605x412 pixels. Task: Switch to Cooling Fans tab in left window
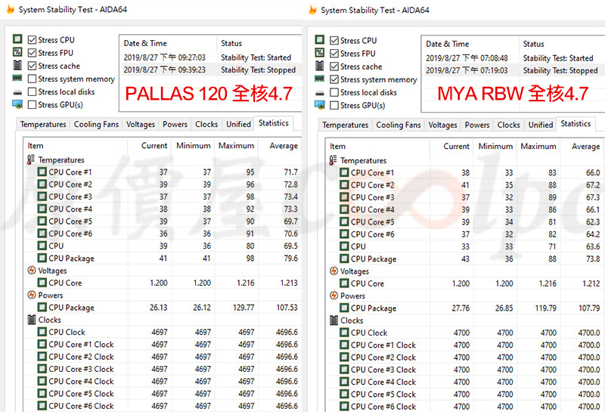(95, 125)
